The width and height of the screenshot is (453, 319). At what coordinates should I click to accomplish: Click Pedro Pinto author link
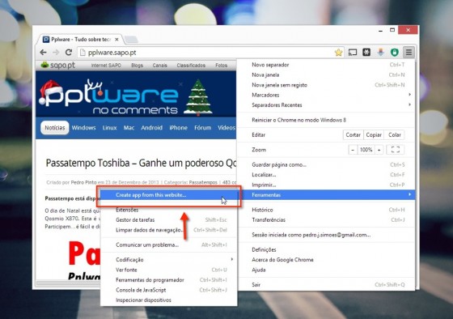click(83, 182)
